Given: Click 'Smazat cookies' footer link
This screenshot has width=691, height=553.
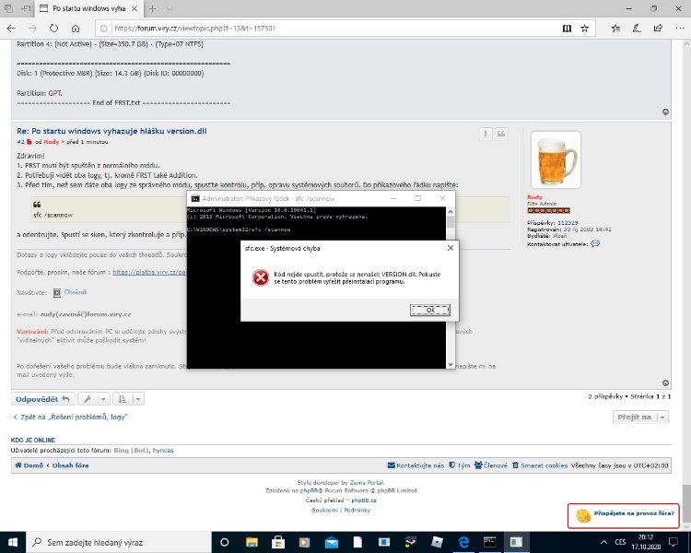Looking at the screenshot, I should coord(540,465).
